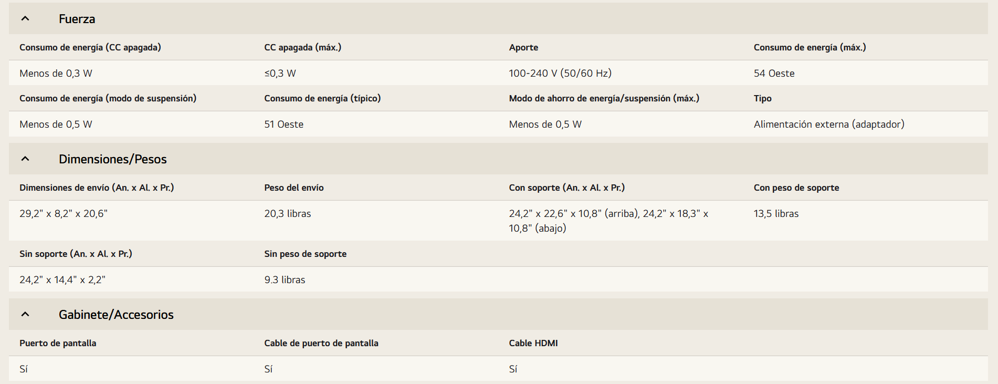Collapse the Gabinete/Accesorios section chevron
This screenshot has width=998, height=384.
pyautogui.click(x=25, y=314)
